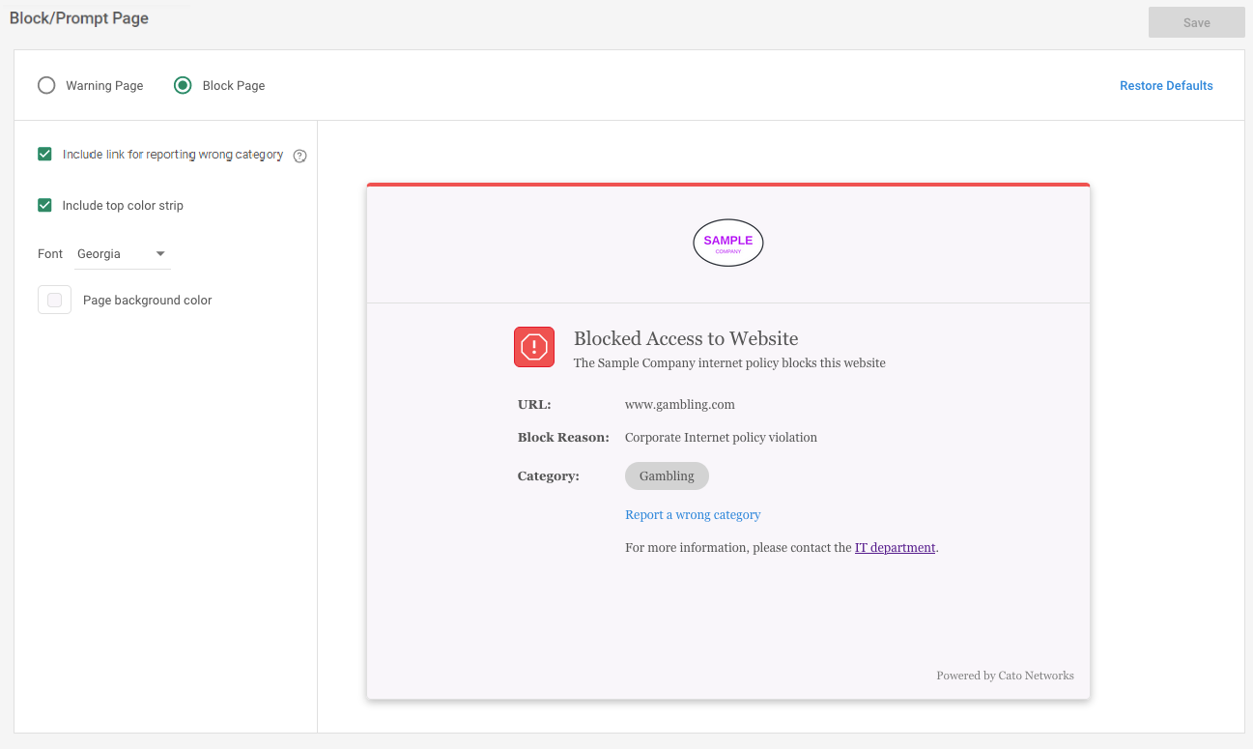This screenshot has width=1253, height=749.
Task: Click the Sample Company logo
Action: (x=728, y=243)
